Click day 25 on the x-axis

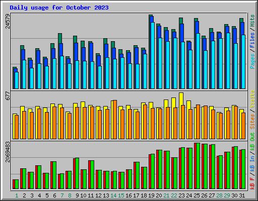click(197, 195)
